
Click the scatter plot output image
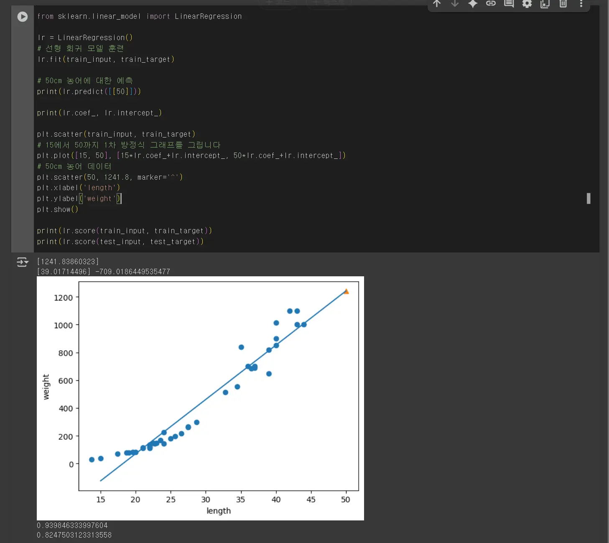(x=200, y=398)
